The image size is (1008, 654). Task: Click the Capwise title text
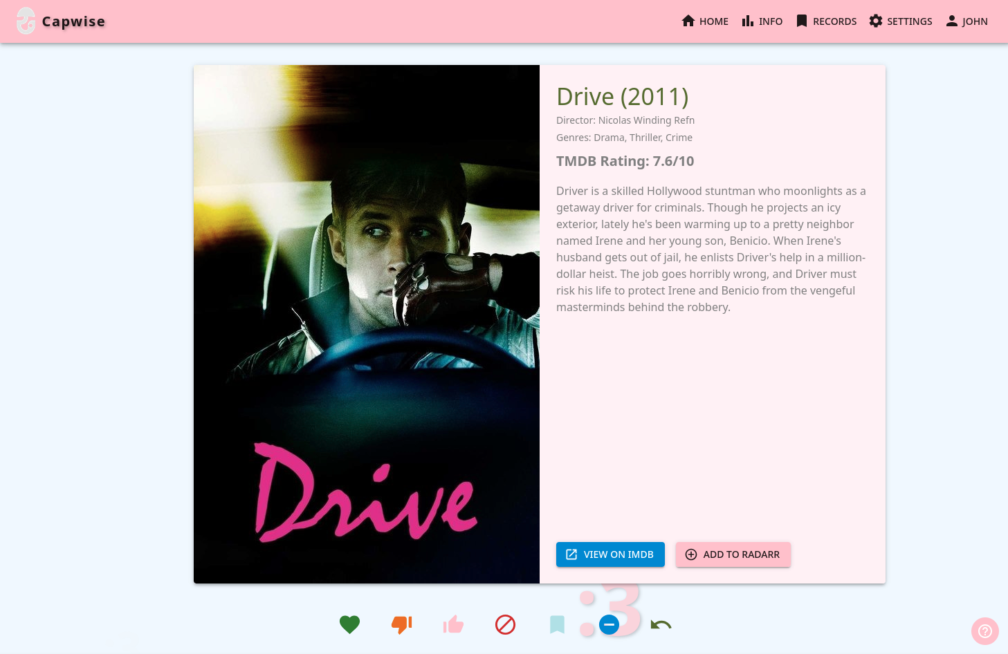coord(73,21)
